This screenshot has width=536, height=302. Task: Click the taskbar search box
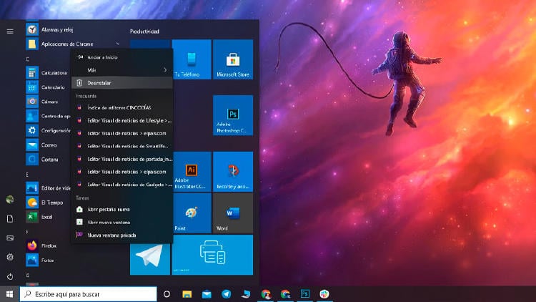(x=87, y=294)
